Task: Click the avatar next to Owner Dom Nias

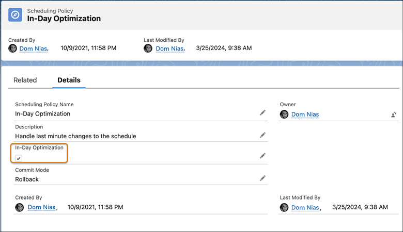Action: [x=284, y=114]
